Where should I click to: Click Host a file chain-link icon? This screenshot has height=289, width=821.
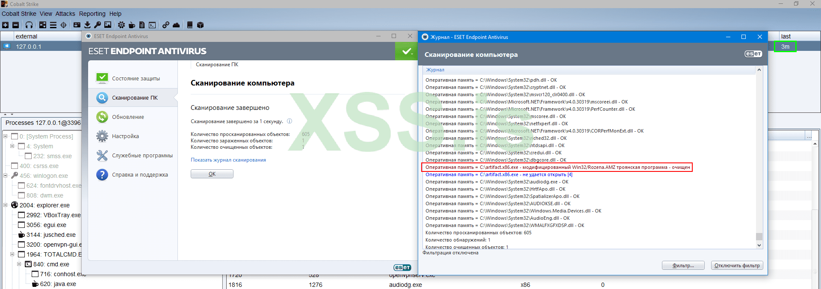[166, 25]
